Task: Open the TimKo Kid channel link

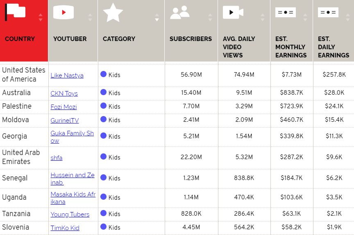Action: pyautogui.click(x=65, y=228)
